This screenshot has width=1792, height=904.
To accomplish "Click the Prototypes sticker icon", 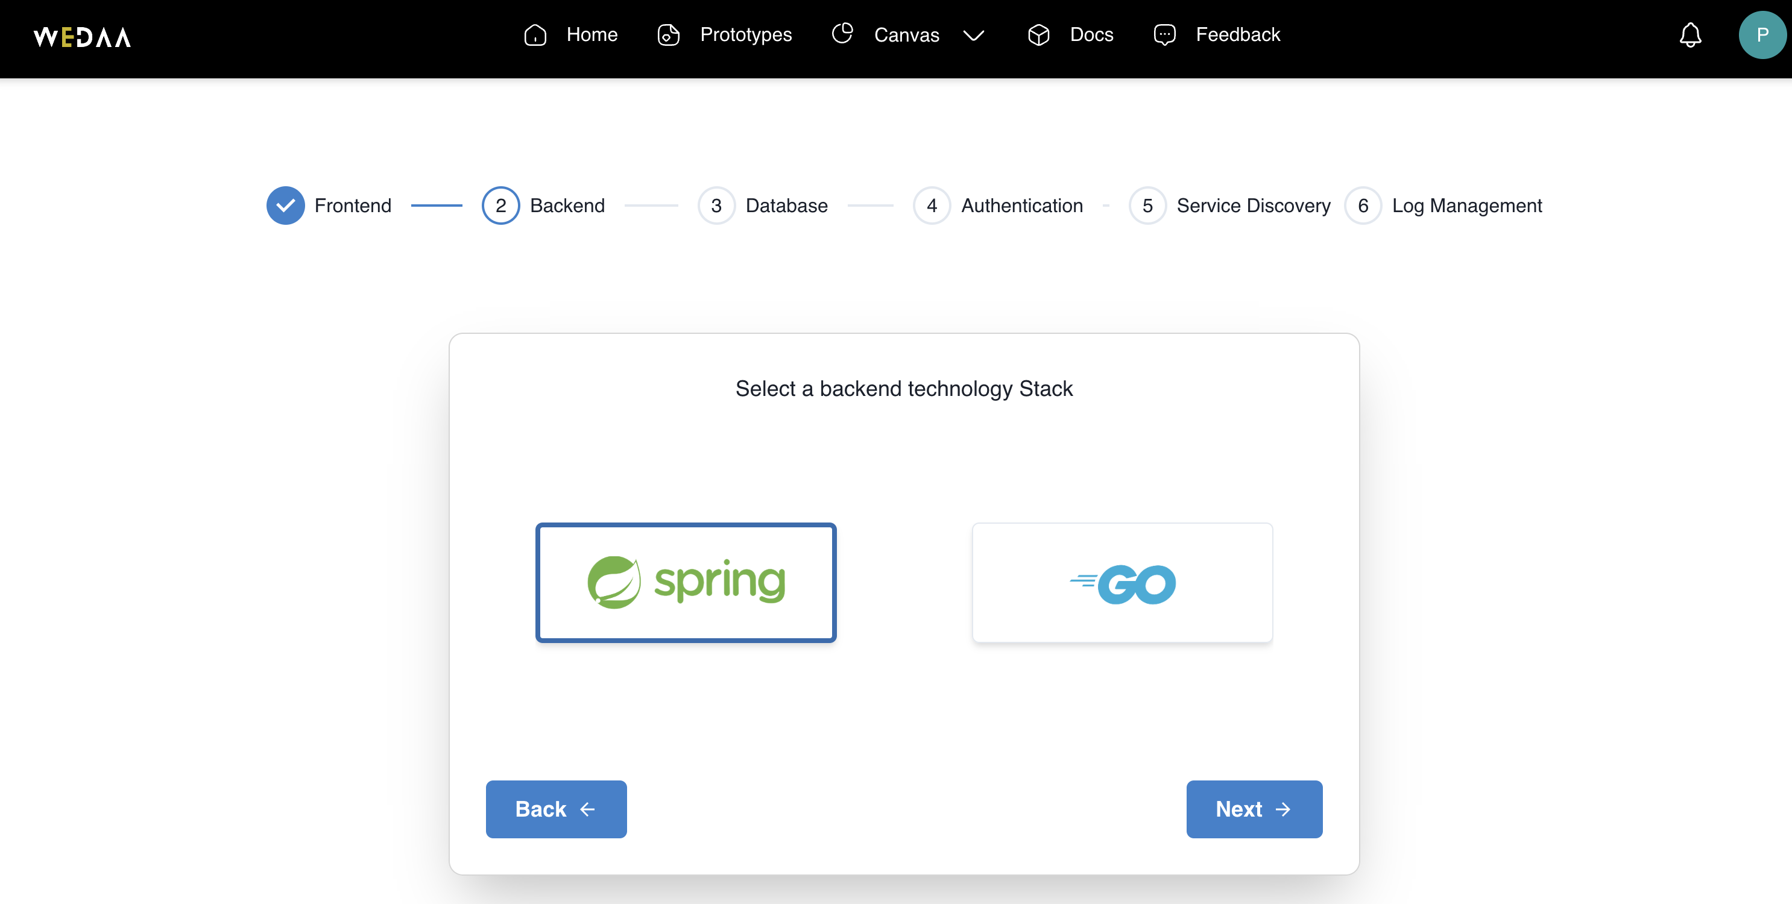I will click(669, 35).
